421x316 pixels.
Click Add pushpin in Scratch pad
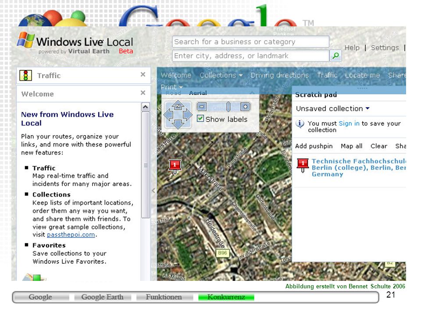tap(314, 146)
